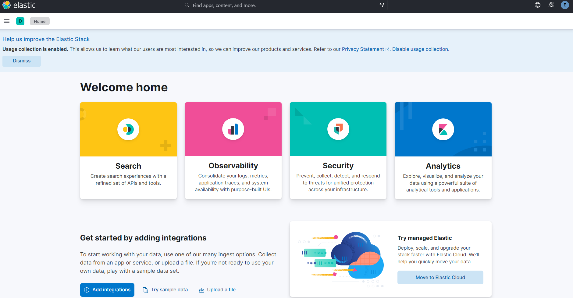
Task: Click 'Consolidate your logs, metrics' description text
Action: 233,183
